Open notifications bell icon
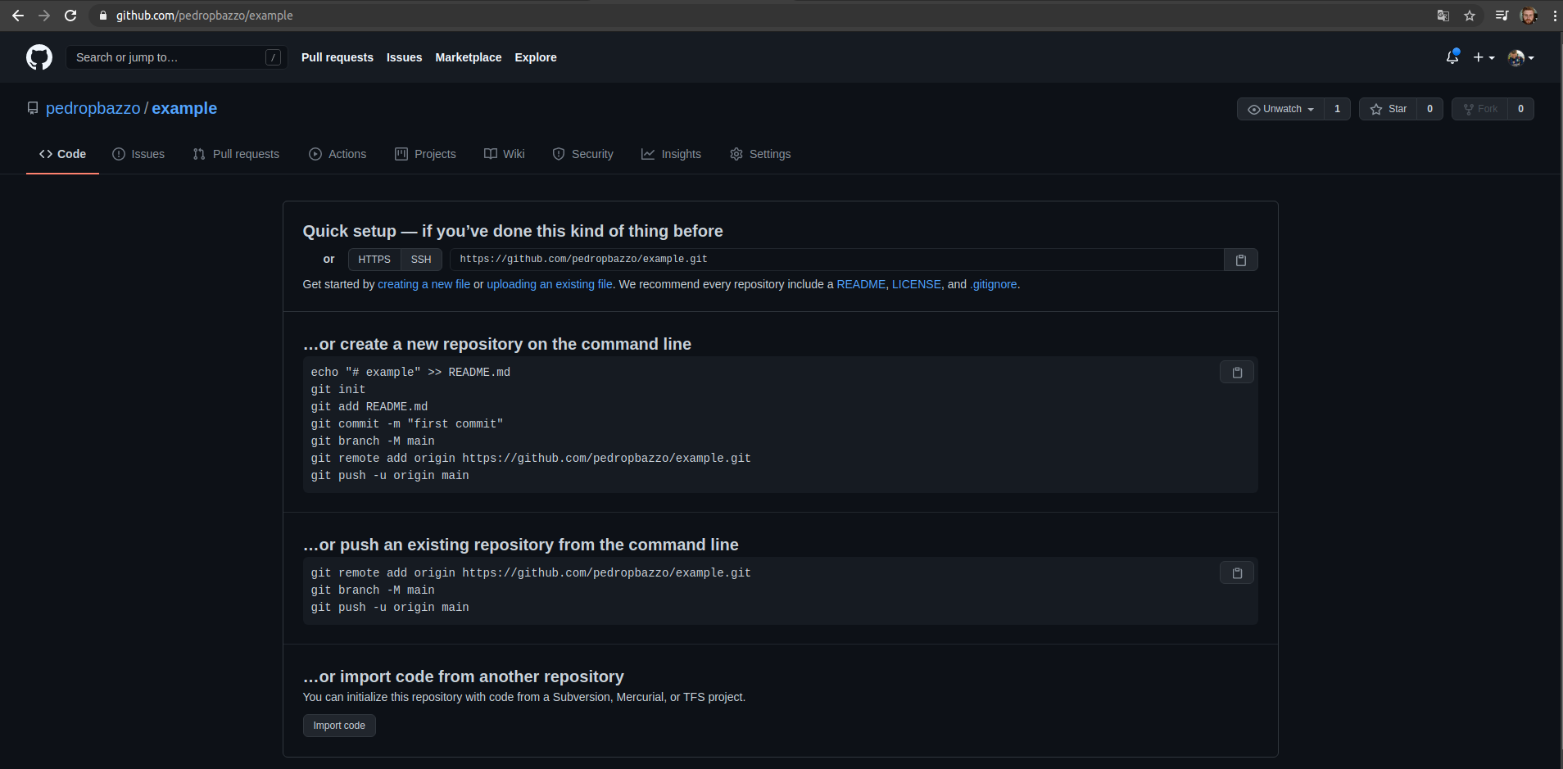The width and height of the screenshot is (1563, 769). tap(1452, 57)
